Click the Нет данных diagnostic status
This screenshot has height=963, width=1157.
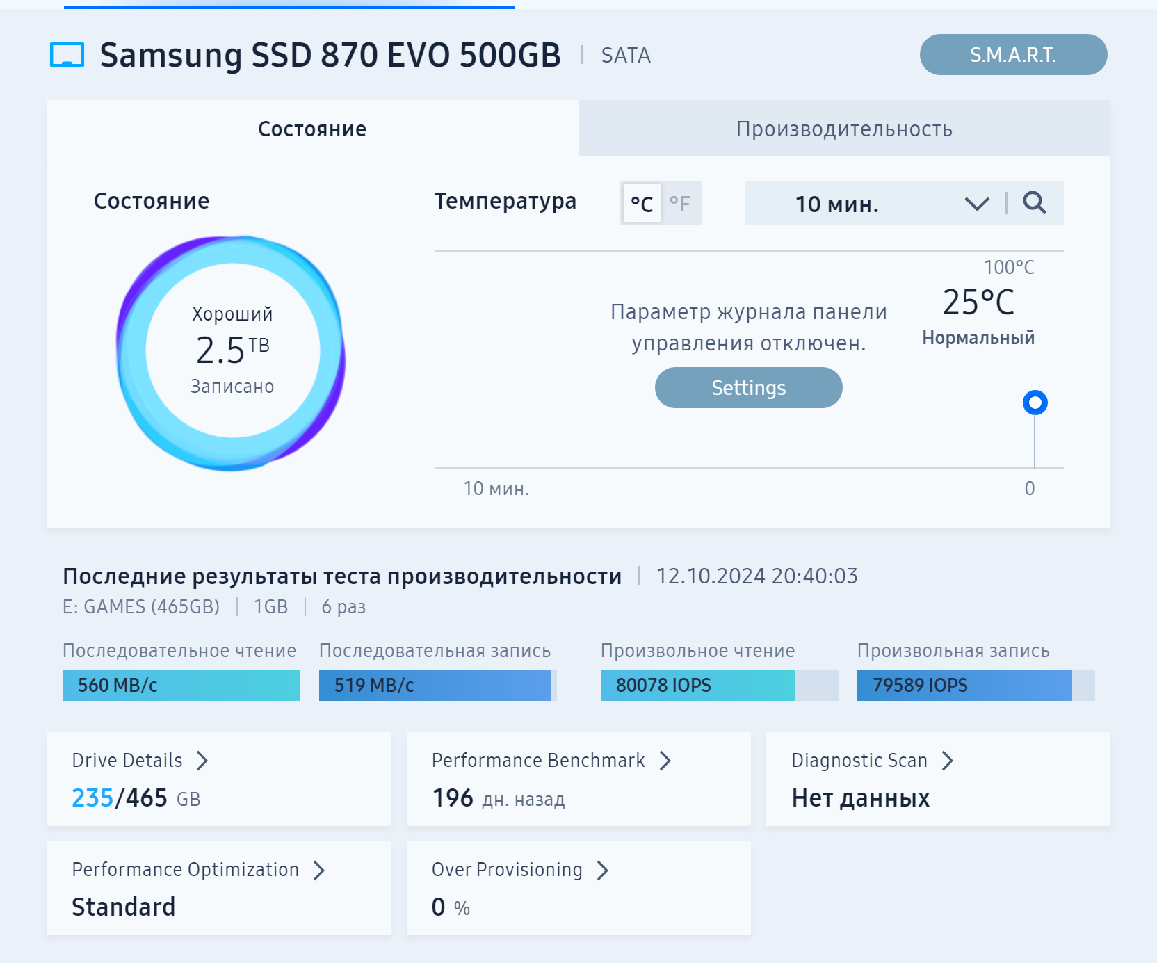(x=861, y=798)
